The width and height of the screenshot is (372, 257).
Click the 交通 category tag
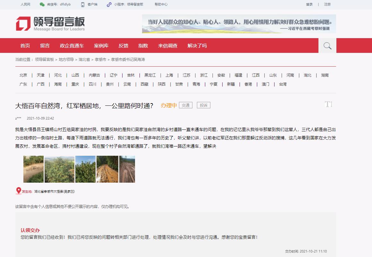coord(185,105)
